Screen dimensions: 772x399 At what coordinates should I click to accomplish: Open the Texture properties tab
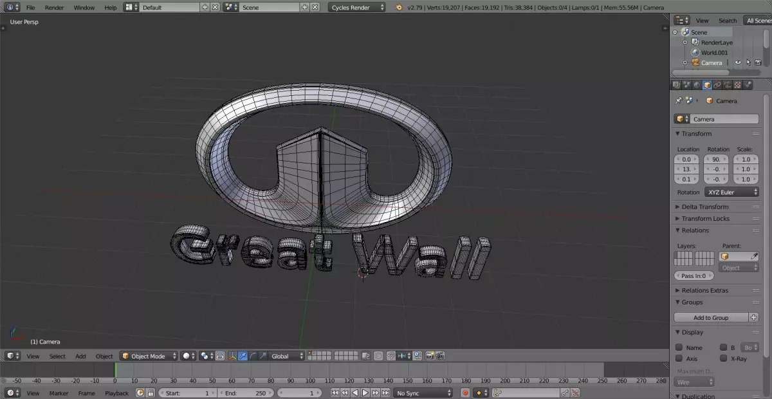[738, 85]
